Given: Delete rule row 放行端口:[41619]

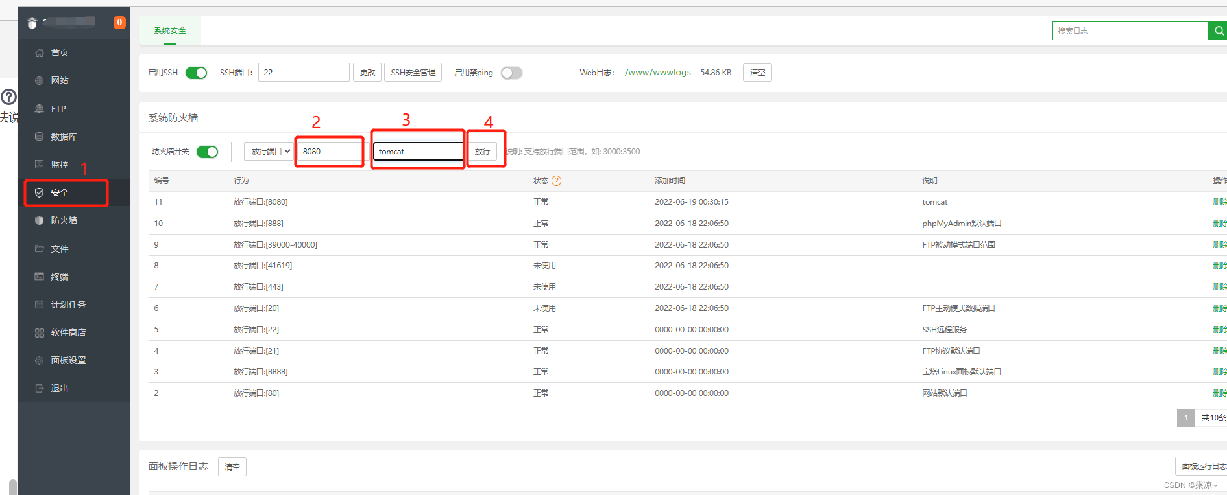Looking at the screenshot, I should [x=1220, y=266].
